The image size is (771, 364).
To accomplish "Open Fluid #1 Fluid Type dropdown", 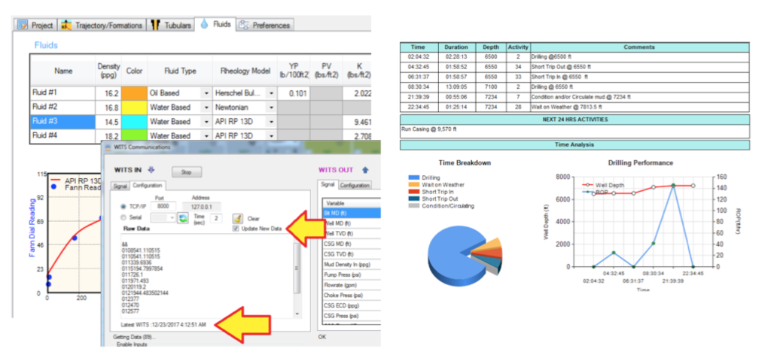I will coord(207,93).
